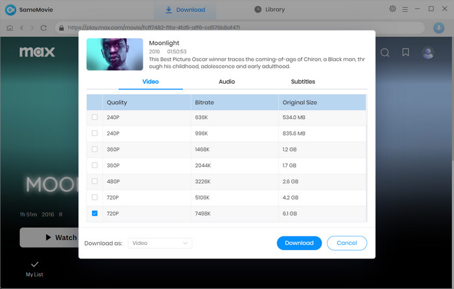
Task: Uncheck the 720P 7498K quality checkbox
Action: pos(95,213)
